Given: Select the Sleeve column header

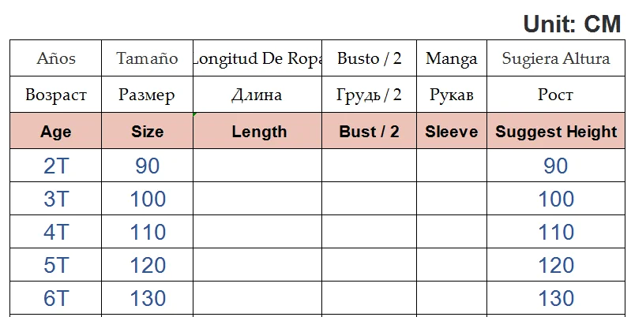Looking at the screenshot, I should pyautogui.click(x=451, y=132).
